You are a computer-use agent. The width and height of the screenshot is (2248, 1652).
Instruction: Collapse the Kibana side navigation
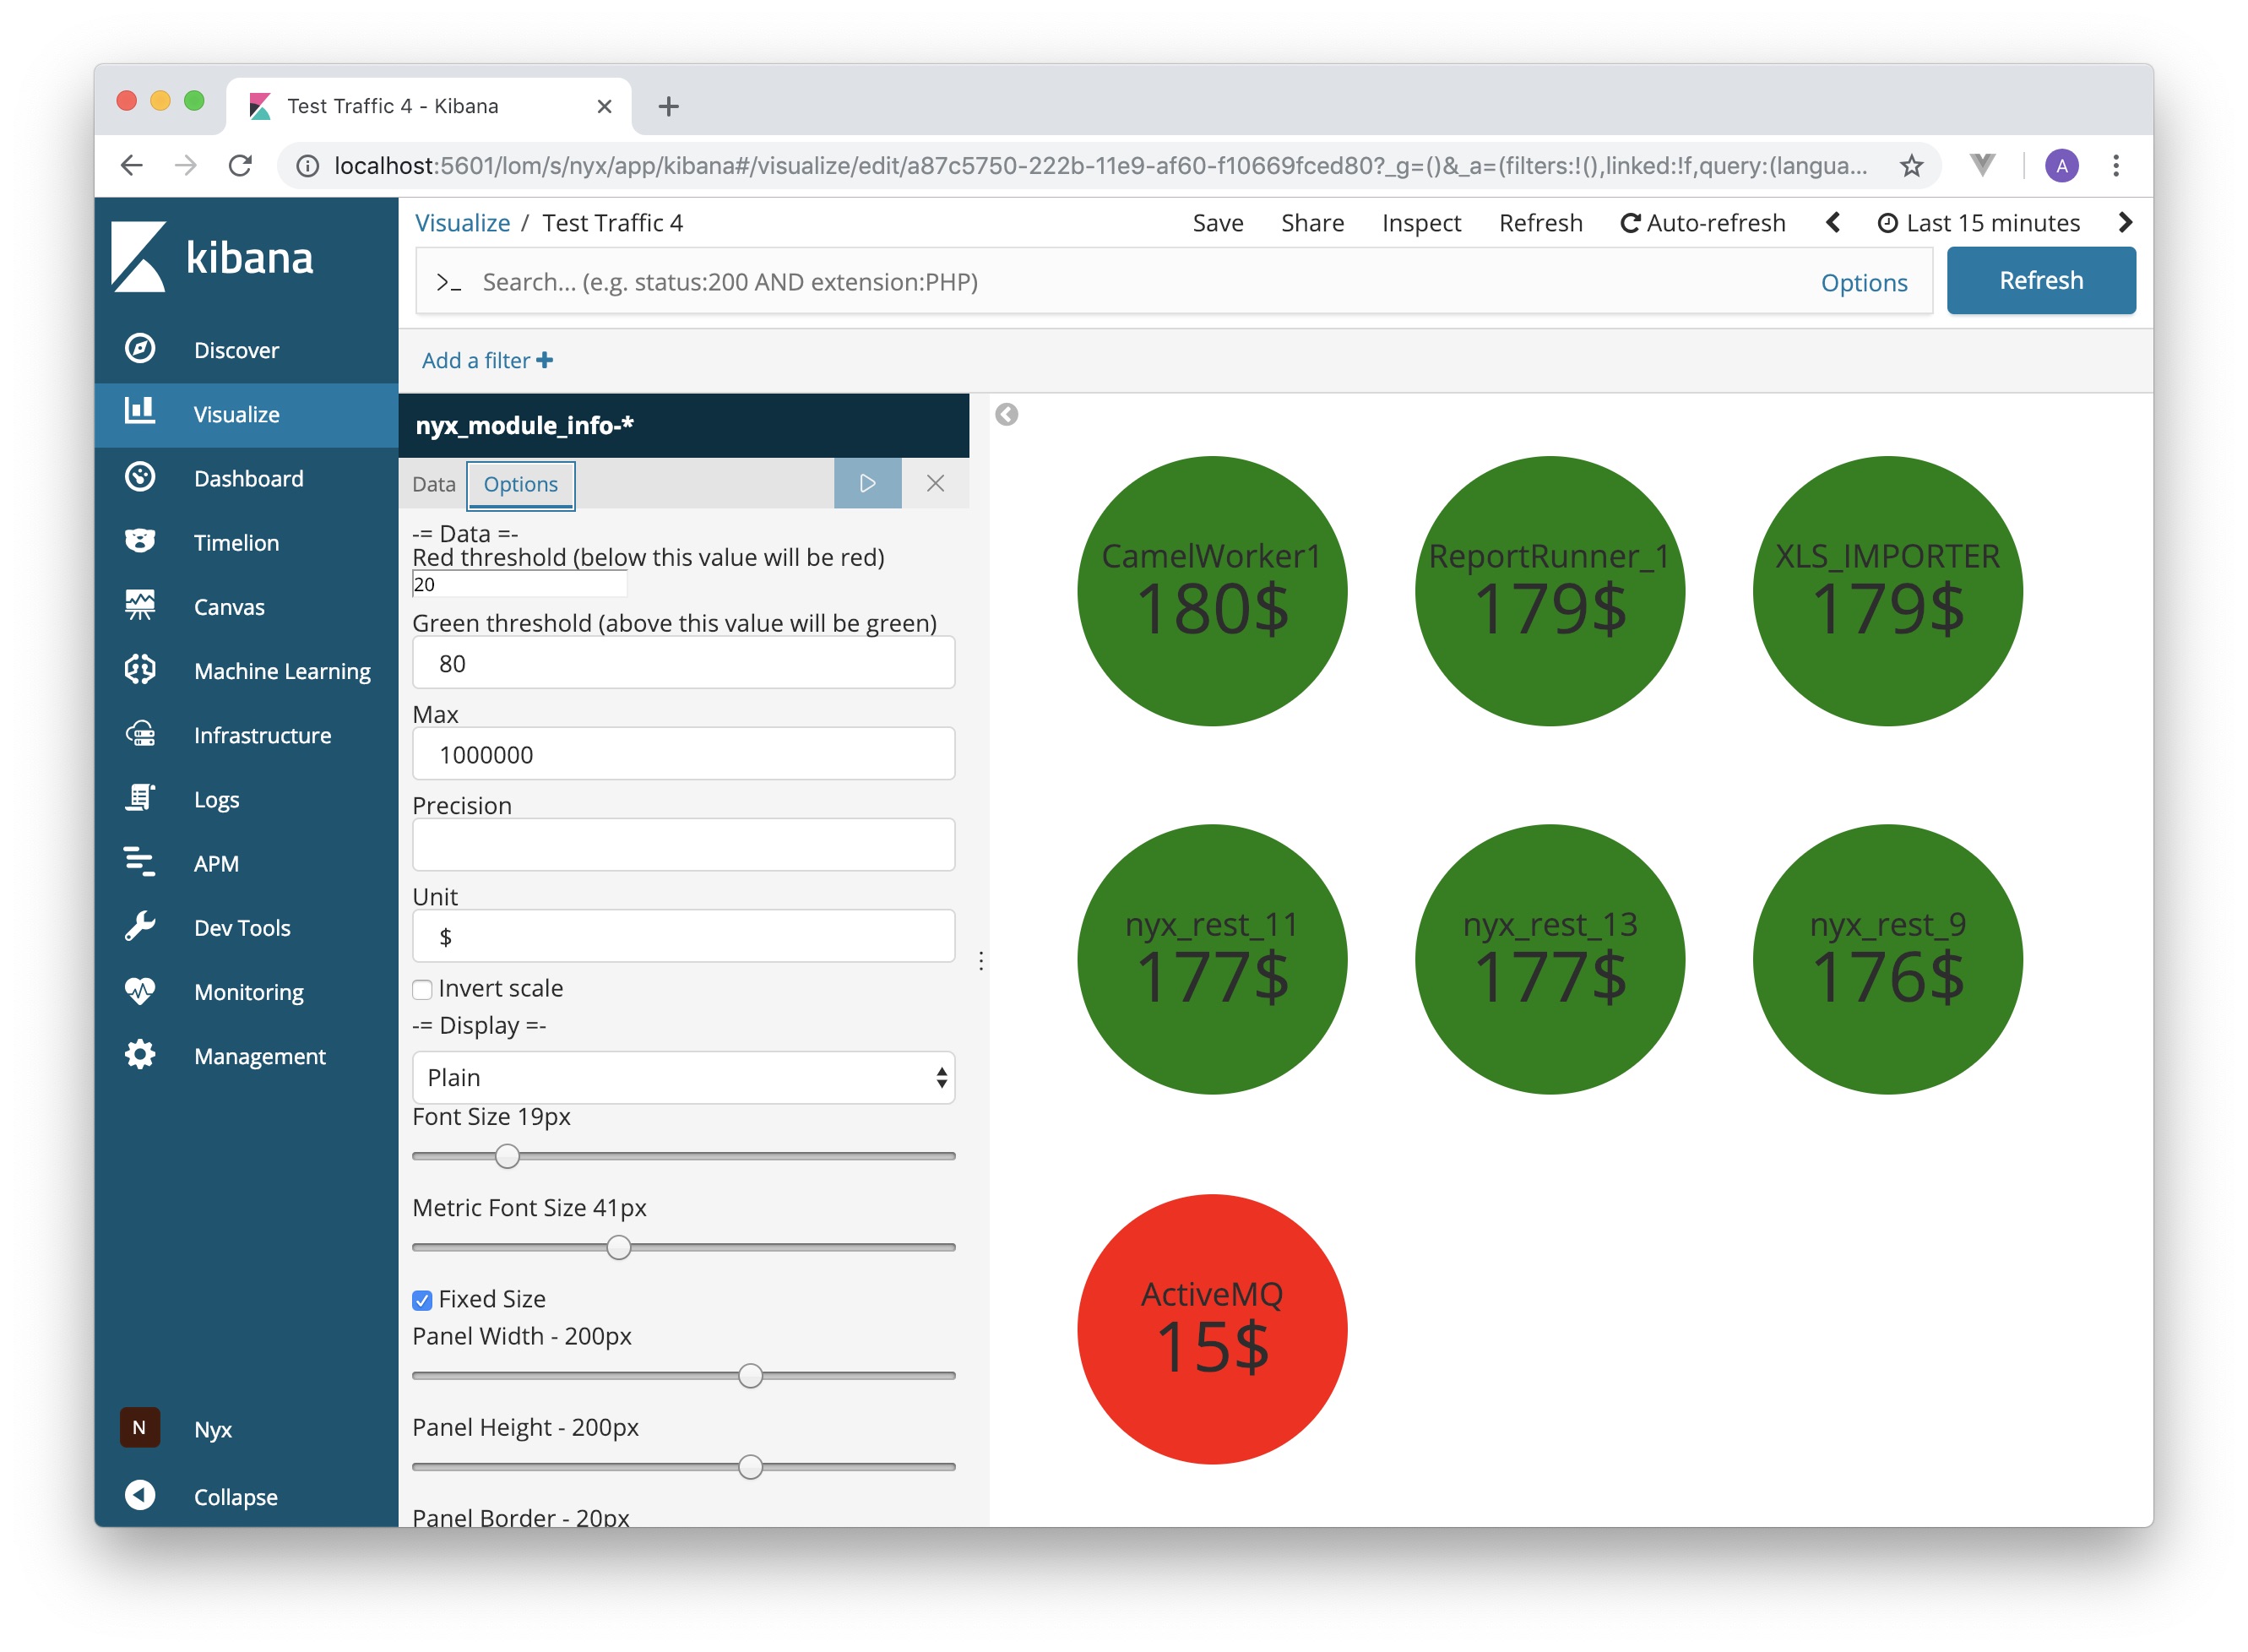pos(140,1496)
